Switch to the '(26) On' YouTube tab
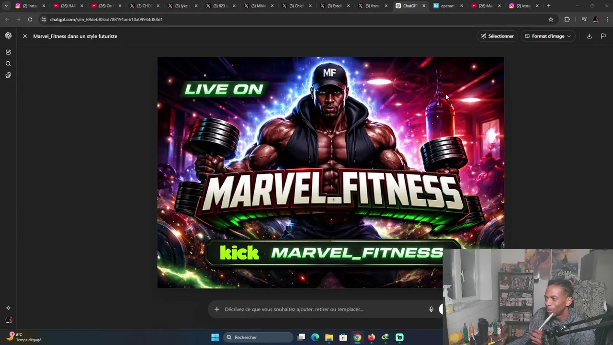The height and width of the screenshot is (345, 613). coord(105,6)
